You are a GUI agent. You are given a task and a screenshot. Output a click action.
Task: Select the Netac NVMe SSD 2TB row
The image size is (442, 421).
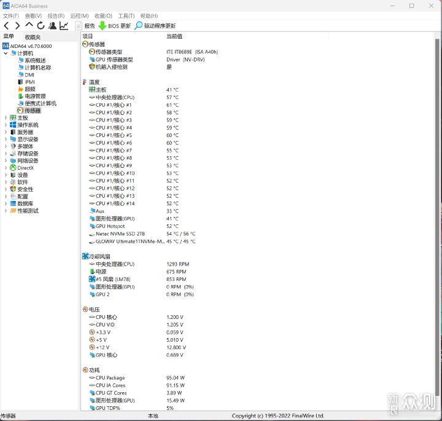click(x=258, y=234)
